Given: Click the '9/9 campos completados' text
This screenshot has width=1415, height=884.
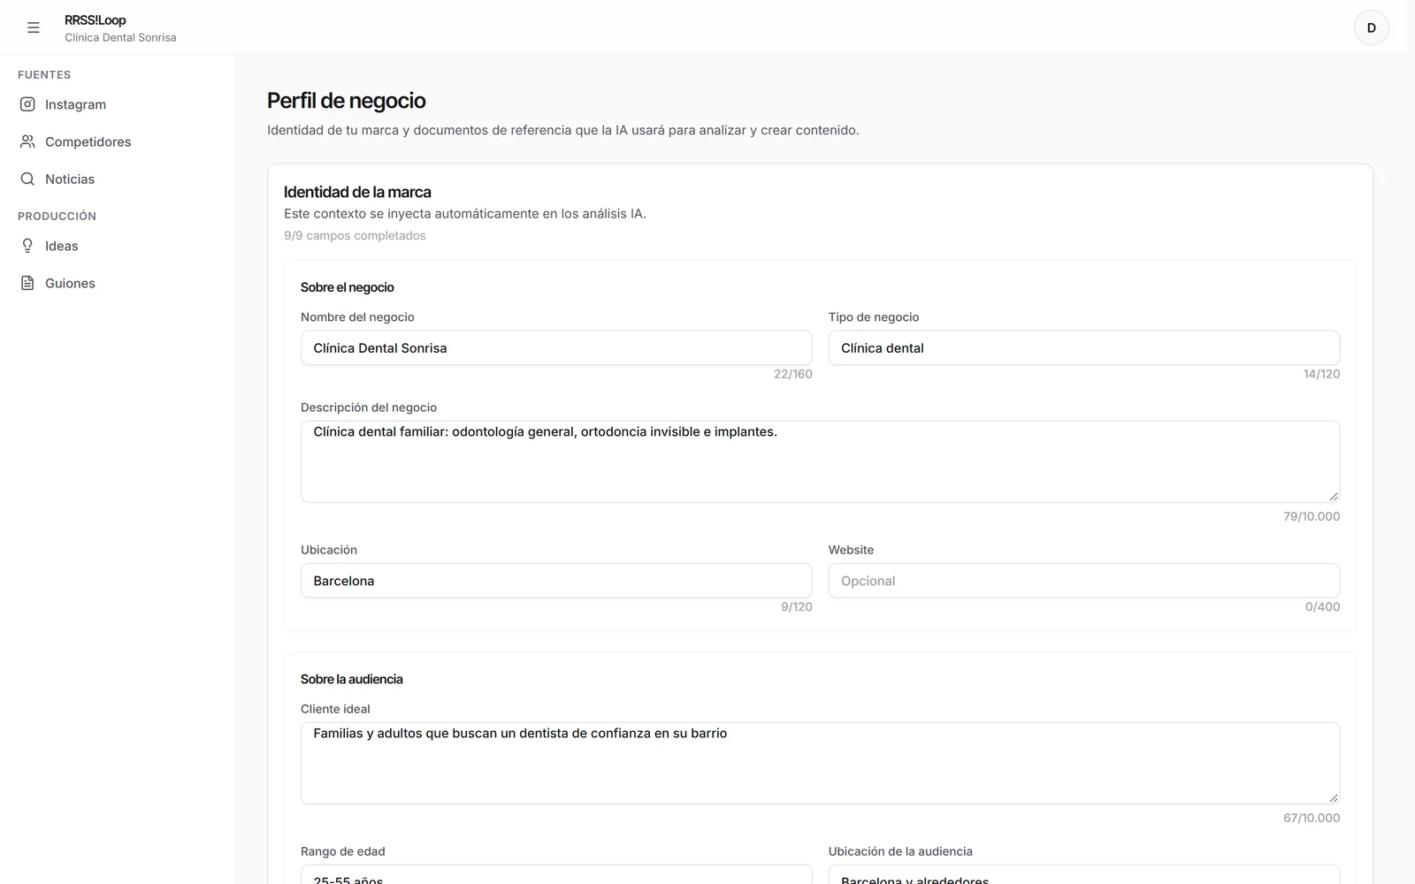Looking at the screenshot, I should (x=355, y=235).
